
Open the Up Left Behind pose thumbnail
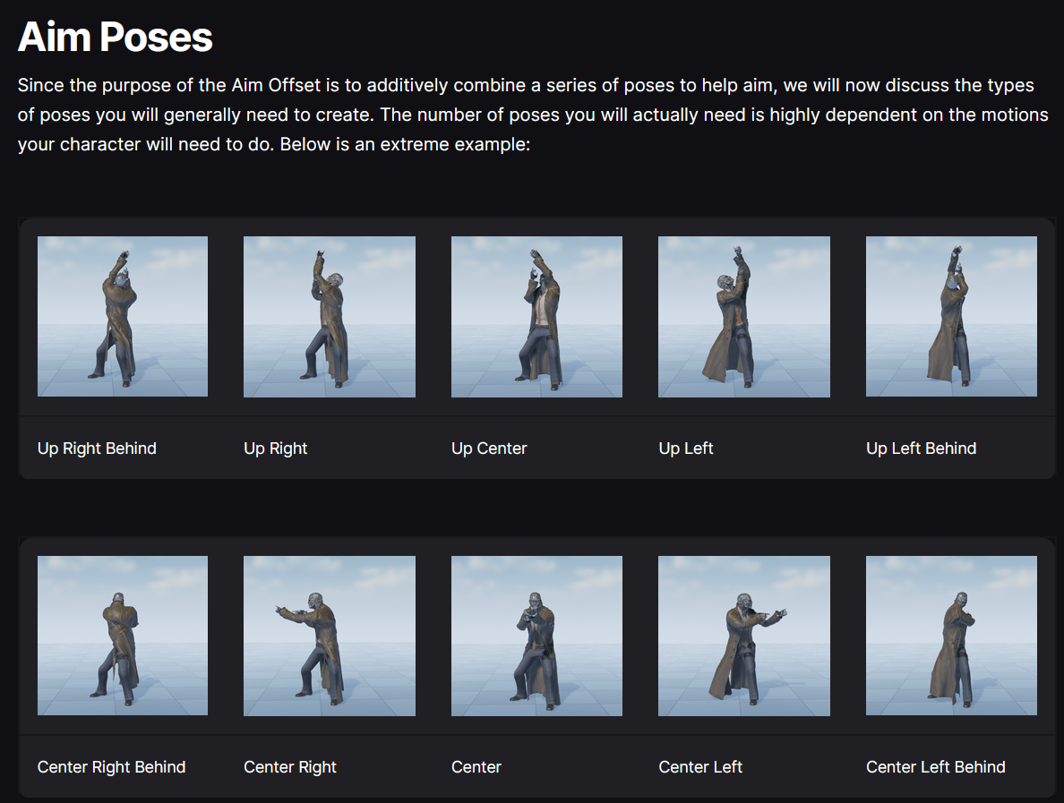coord(951,316)
